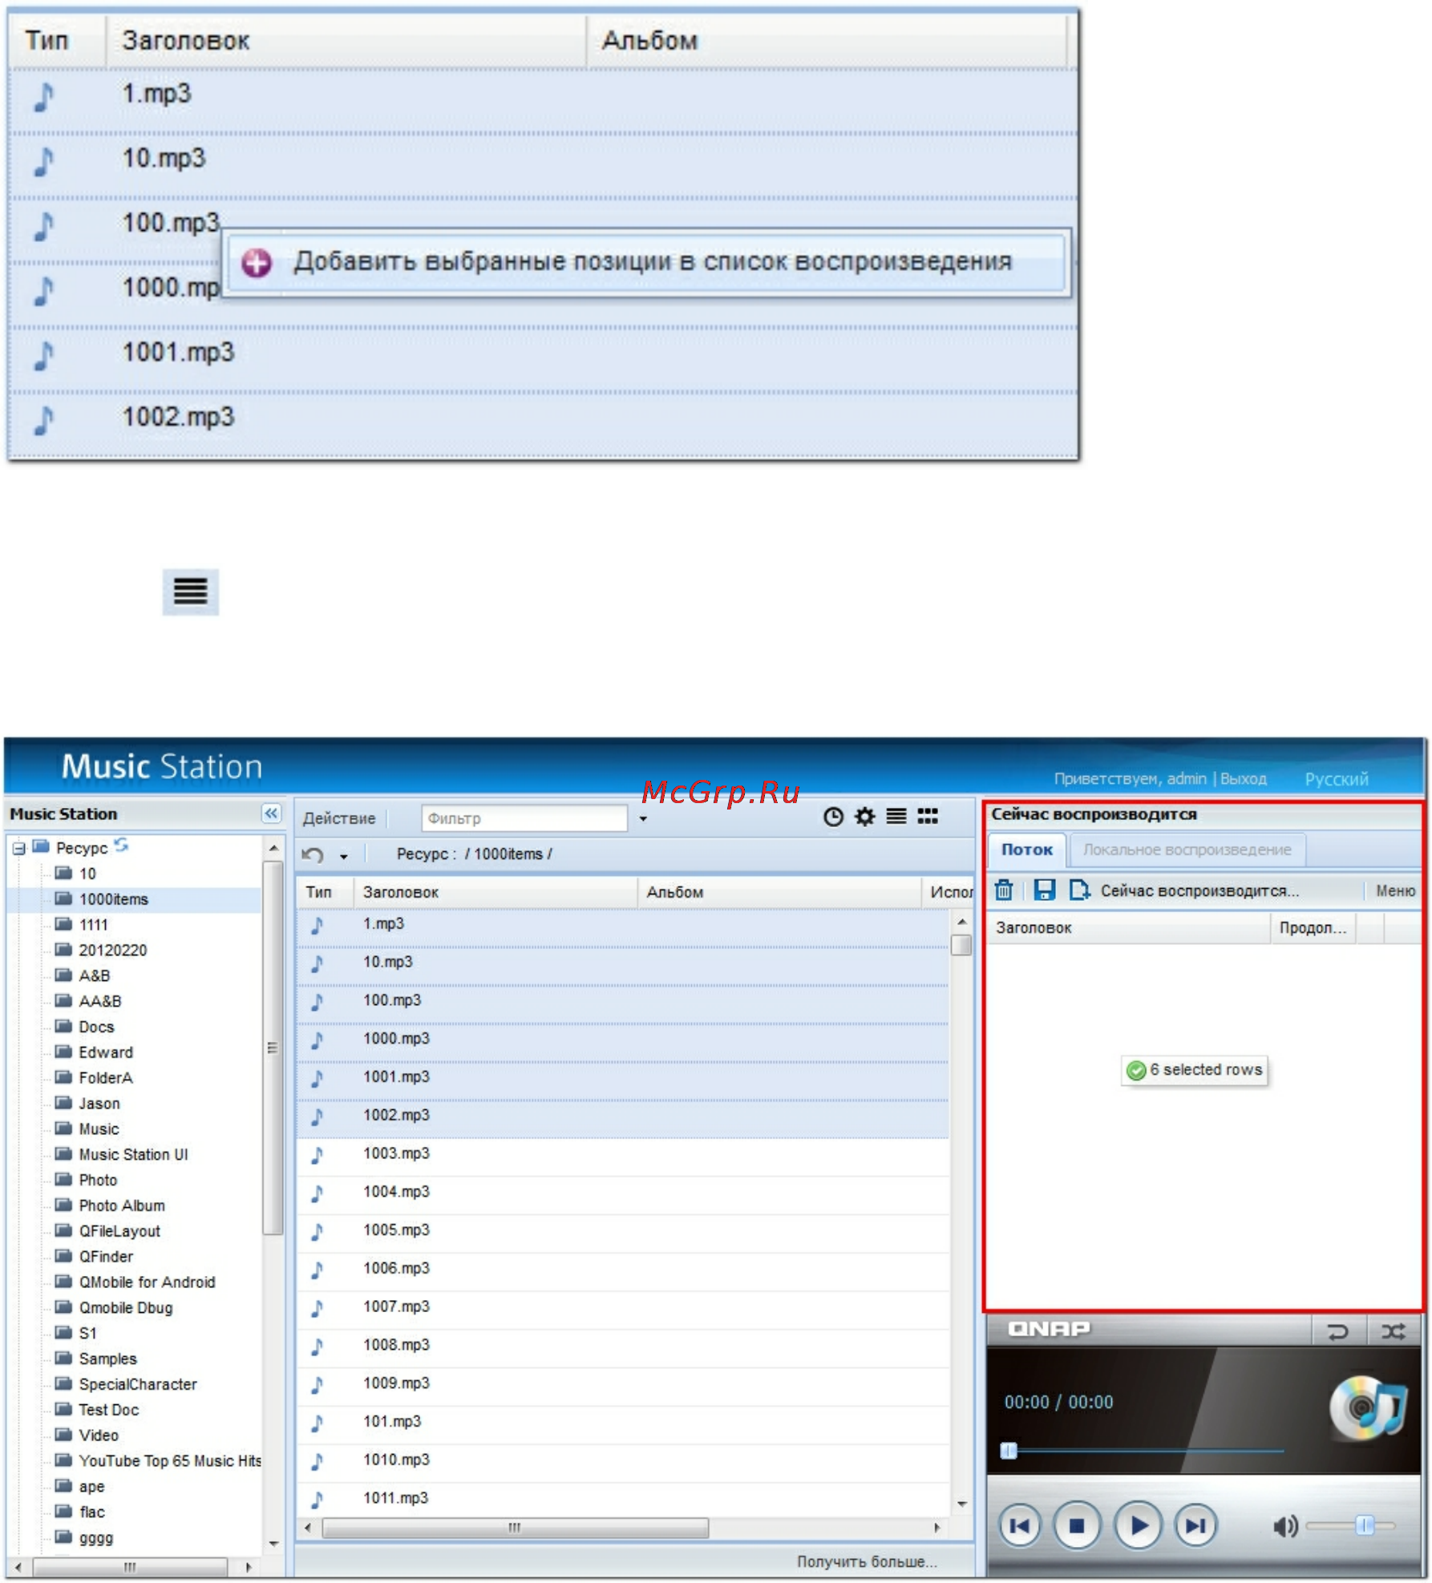
Task: Click the Фильтр input field
Action: coord(524,818)
